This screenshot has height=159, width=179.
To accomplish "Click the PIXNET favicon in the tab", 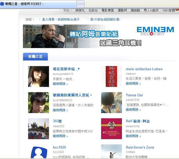I will pos(2,4).
